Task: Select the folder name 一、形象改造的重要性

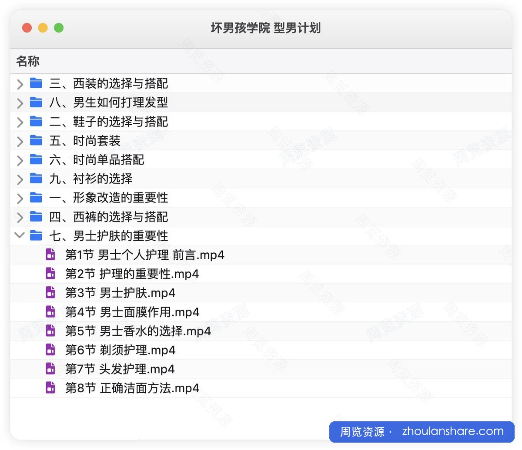Action: click(109, 198)
